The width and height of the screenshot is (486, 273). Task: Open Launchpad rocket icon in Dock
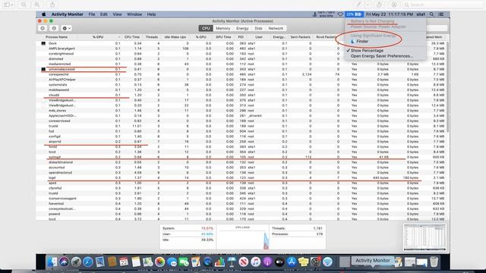coord(76,262)
